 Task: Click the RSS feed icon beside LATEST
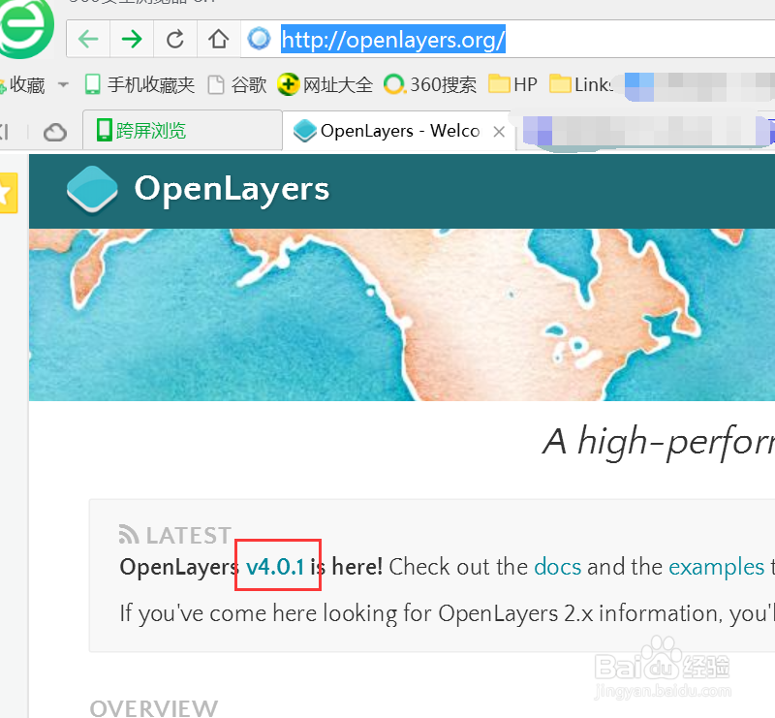point(129,535)
